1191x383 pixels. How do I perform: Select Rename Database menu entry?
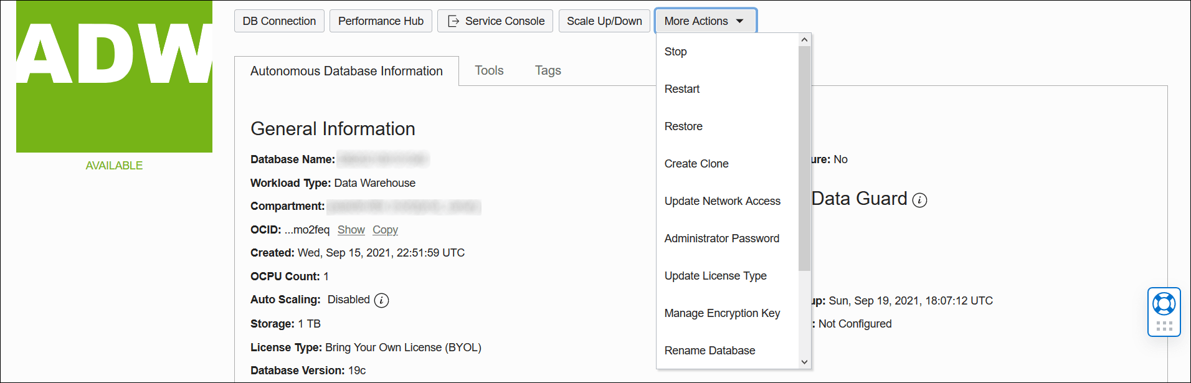710,351
